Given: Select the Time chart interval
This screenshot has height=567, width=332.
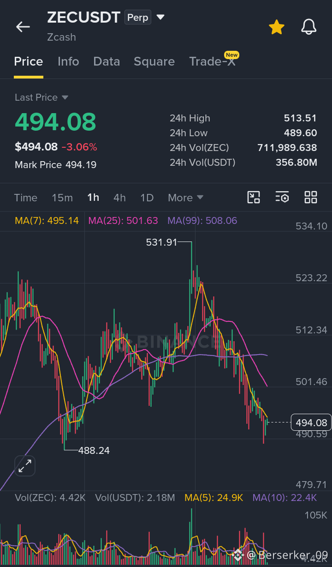Looking at the screenshot, I should pyautogui.click(x=25, y=198).
